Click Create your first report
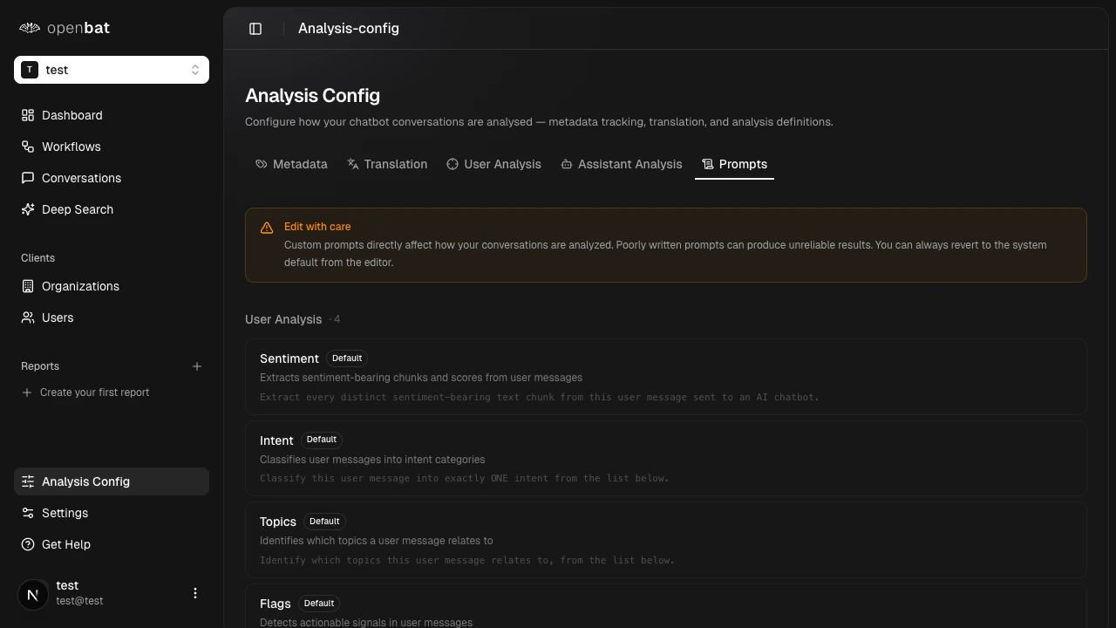Viewport: 1116px width, 628px height. click(94, 392)
